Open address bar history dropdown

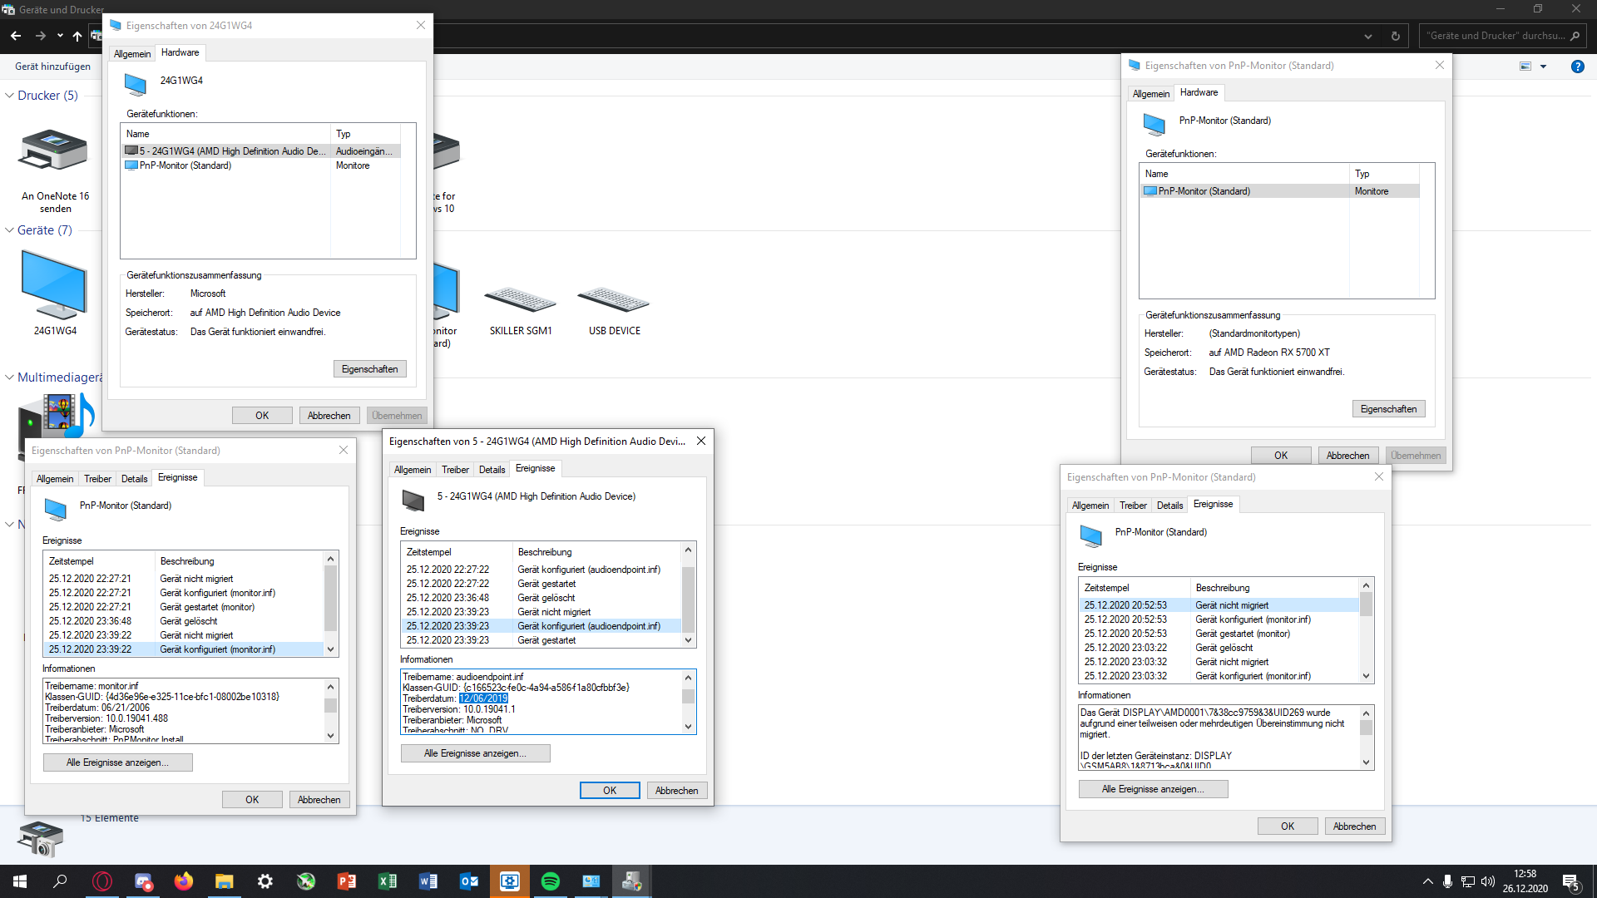tap(1368, 36)
